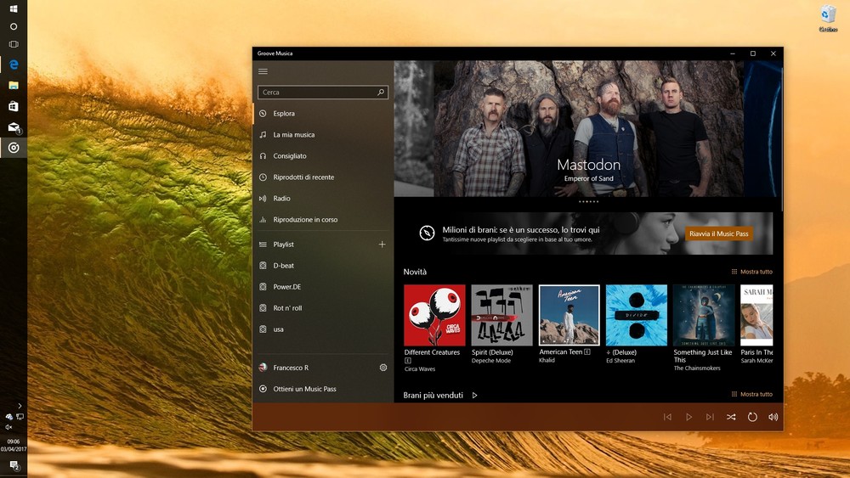Open the volume control
This screenshot has height=478, width=850.
[x=773, y=417]
